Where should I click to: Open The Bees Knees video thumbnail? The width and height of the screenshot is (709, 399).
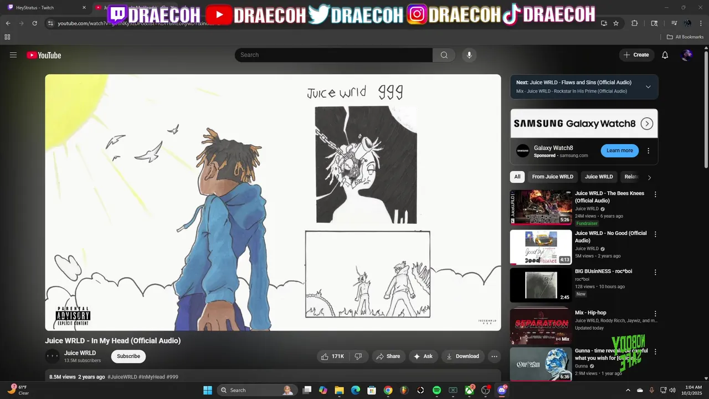tap(541, 207)
